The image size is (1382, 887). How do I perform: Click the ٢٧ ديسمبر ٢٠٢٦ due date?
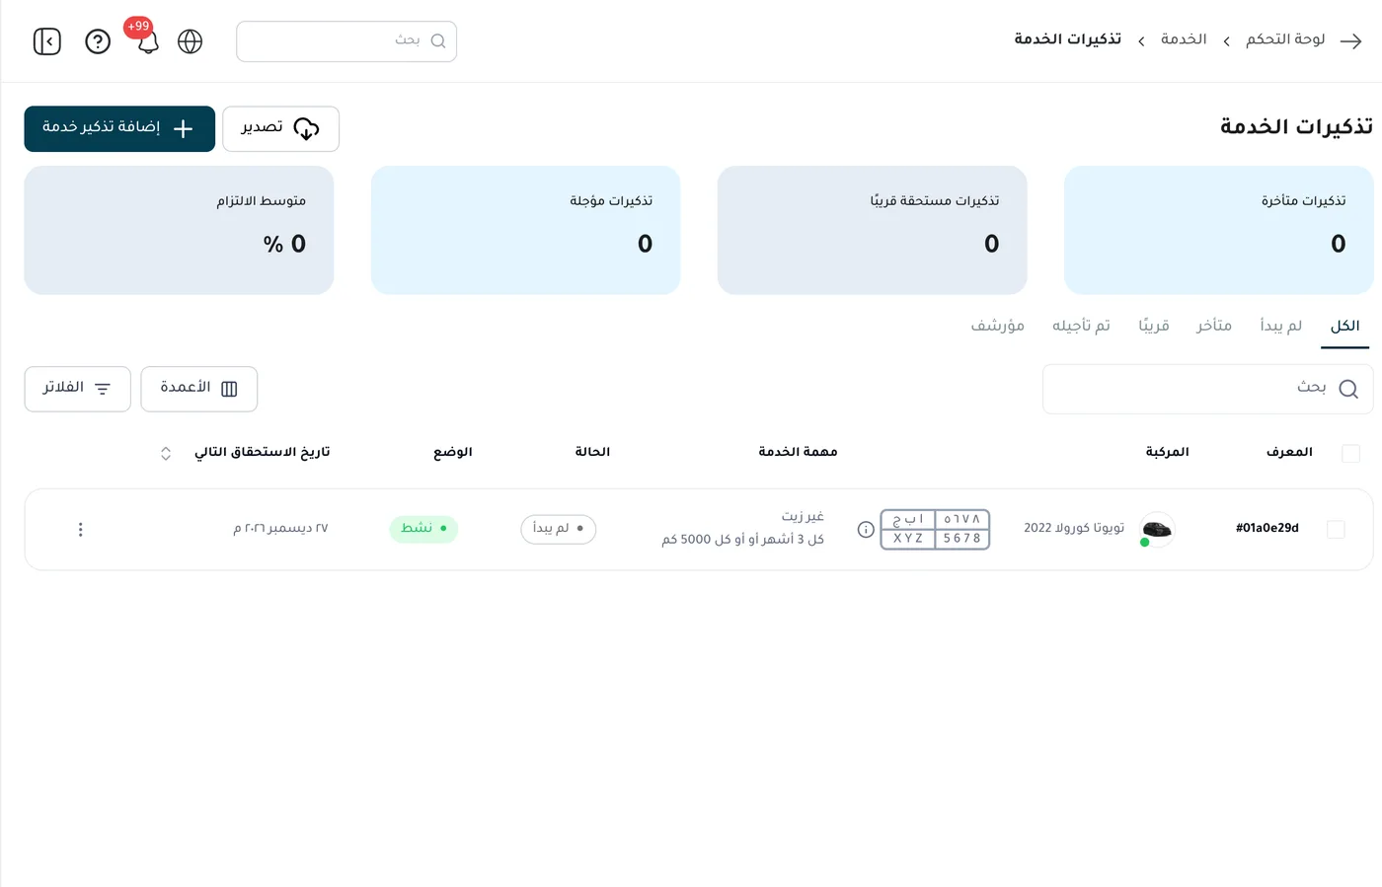[280, 529]
